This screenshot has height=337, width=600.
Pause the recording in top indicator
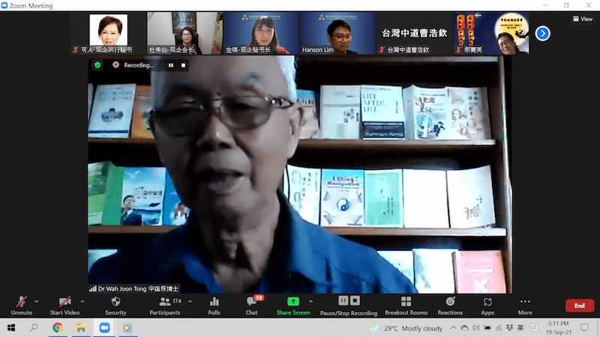pyautogui.click(x=171, y=65)
